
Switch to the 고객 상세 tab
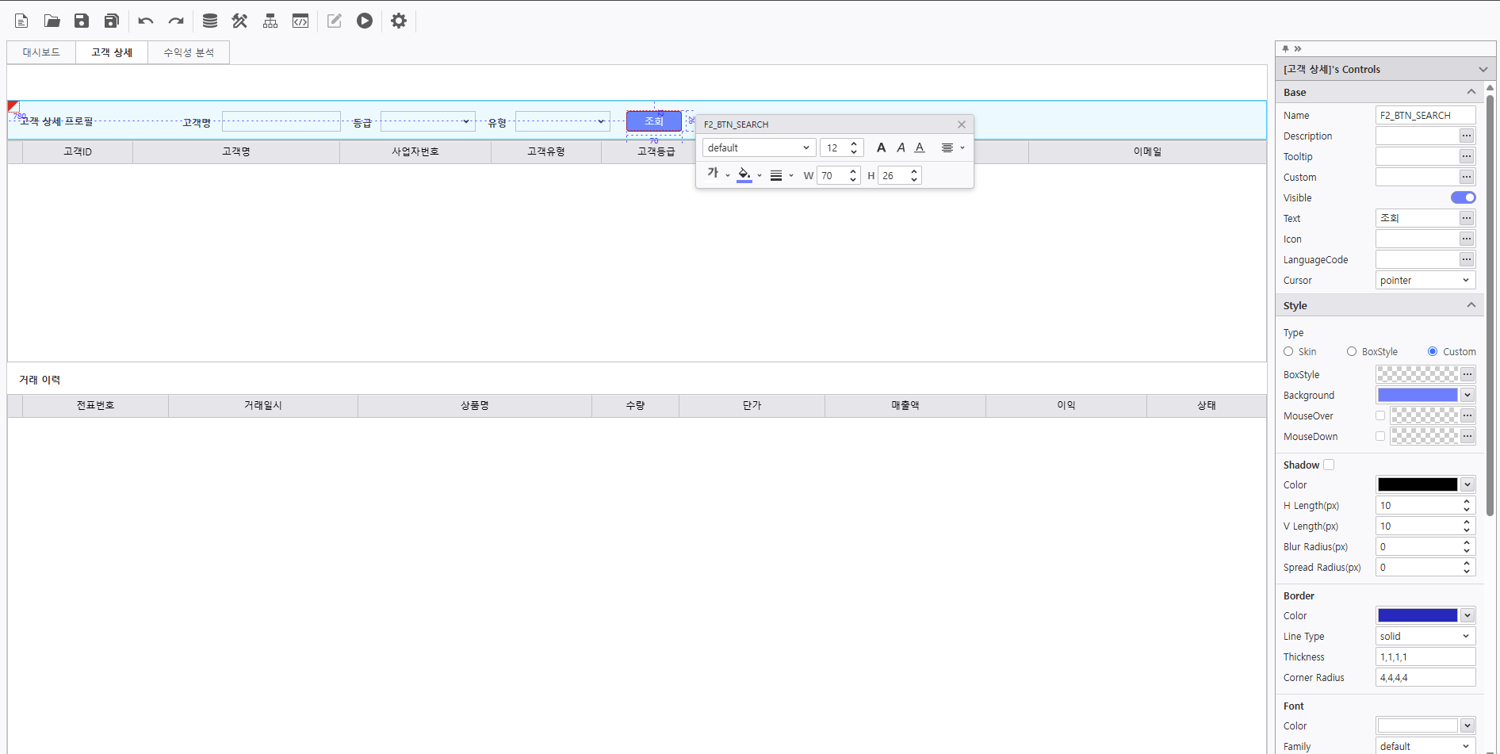[112, 52]
